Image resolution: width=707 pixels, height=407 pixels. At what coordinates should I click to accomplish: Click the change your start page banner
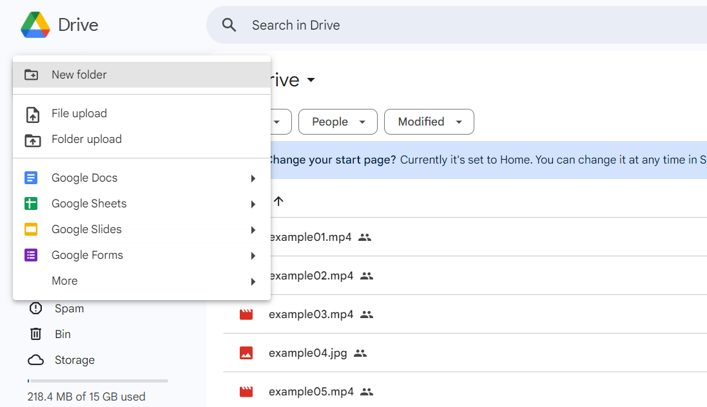[x=489, y=160]
